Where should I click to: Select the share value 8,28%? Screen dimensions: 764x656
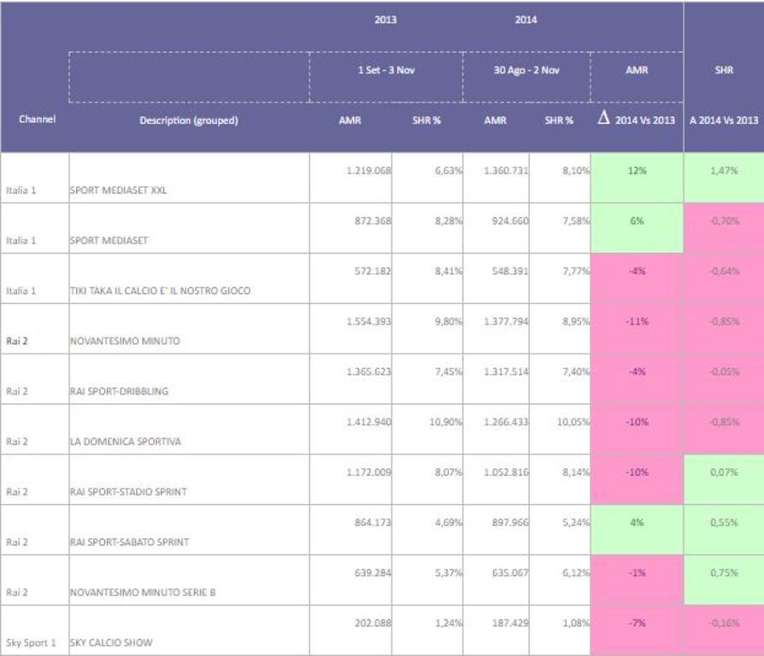point(449,220)
